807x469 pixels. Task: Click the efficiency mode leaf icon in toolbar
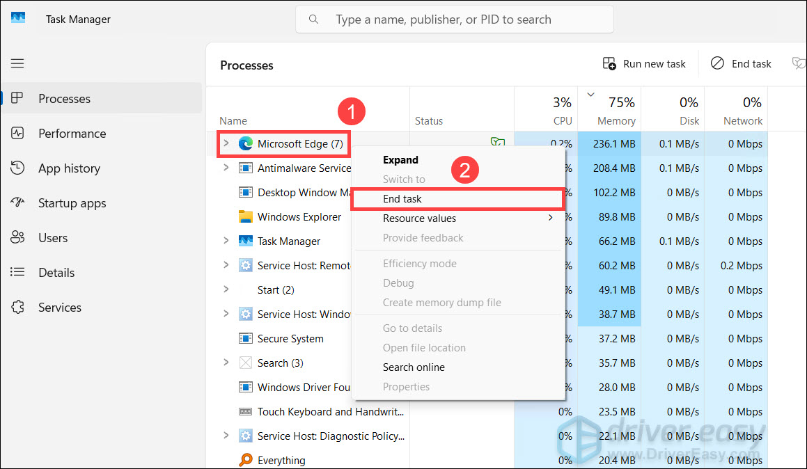(x=799, y=63)
